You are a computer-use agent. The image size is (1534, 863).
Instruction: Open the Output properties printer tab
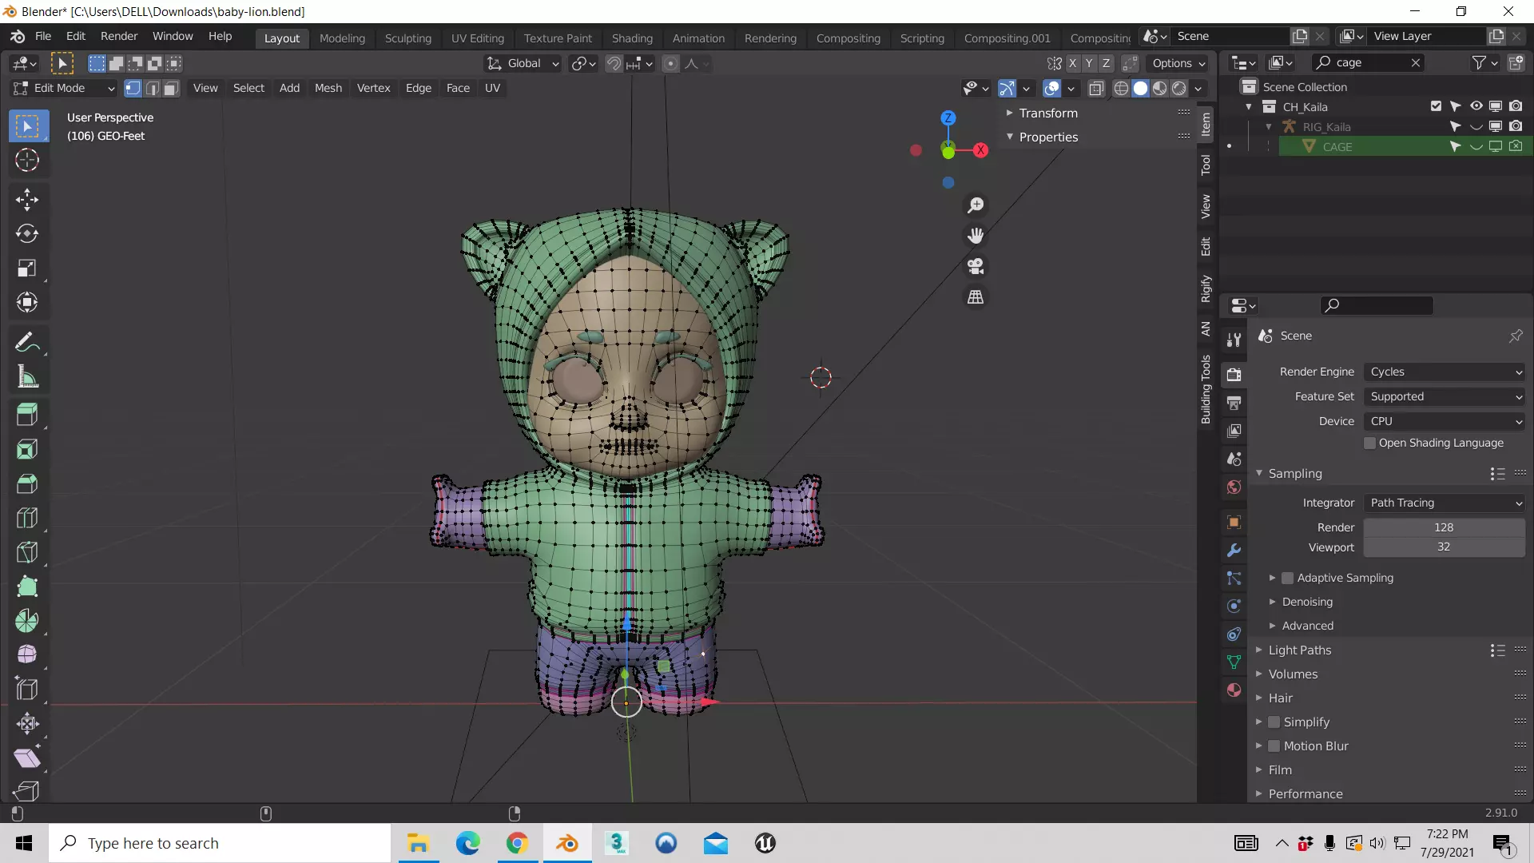click(1234, 403)
